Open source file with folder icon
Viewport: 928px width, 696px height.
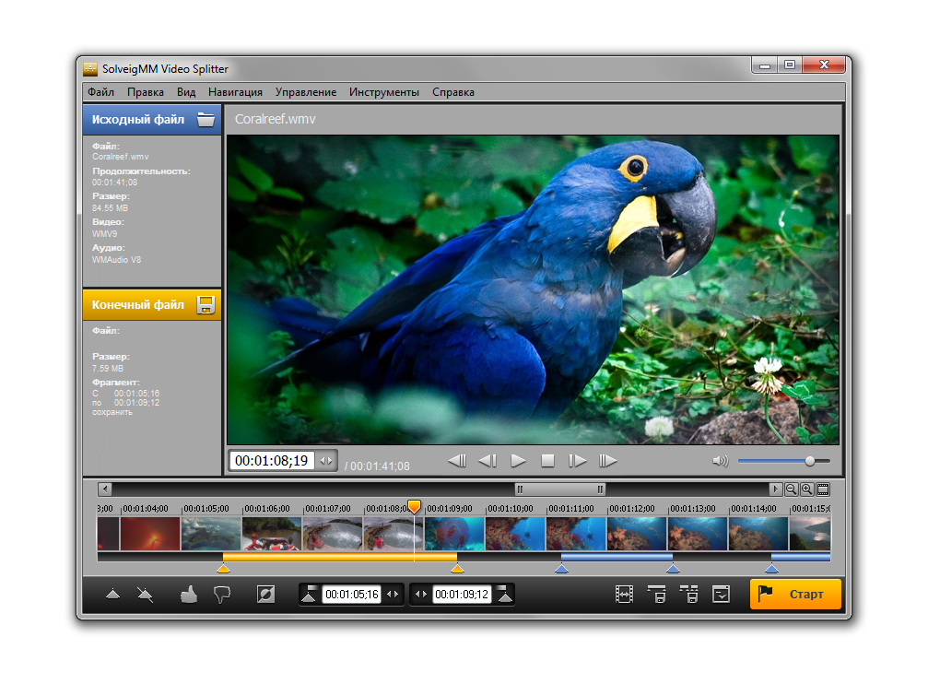pyautogui.click(x=206, y=120)
